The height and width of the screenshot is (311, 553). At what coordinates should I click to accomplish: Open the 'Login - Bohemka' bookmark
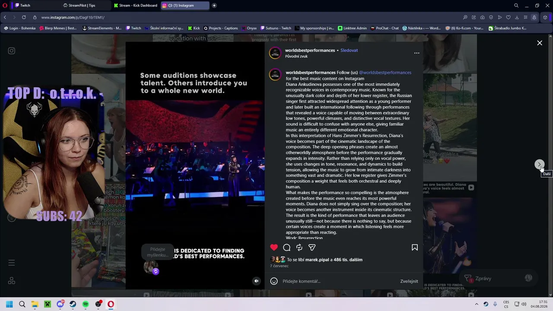(20, 28)
